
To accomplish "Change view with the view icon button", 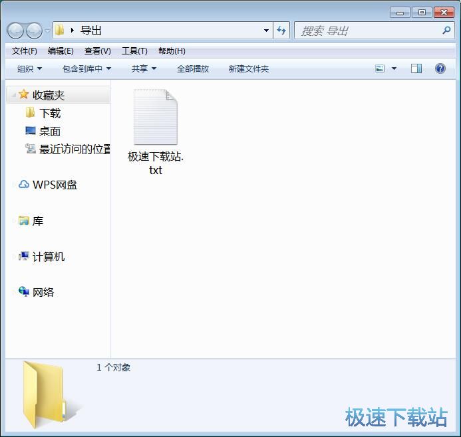I will coord(380,68).
